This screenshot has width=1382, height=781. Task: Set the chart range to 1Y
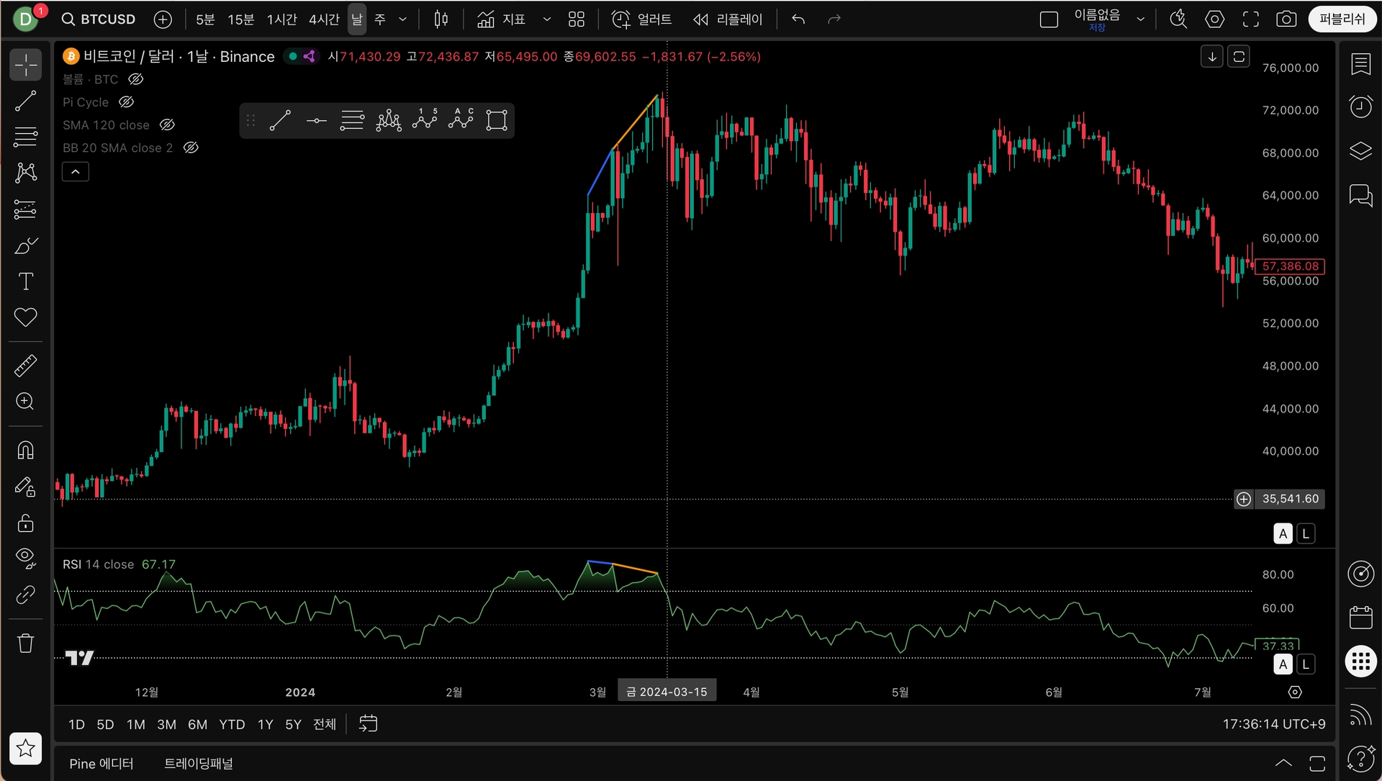coord(266,725)
